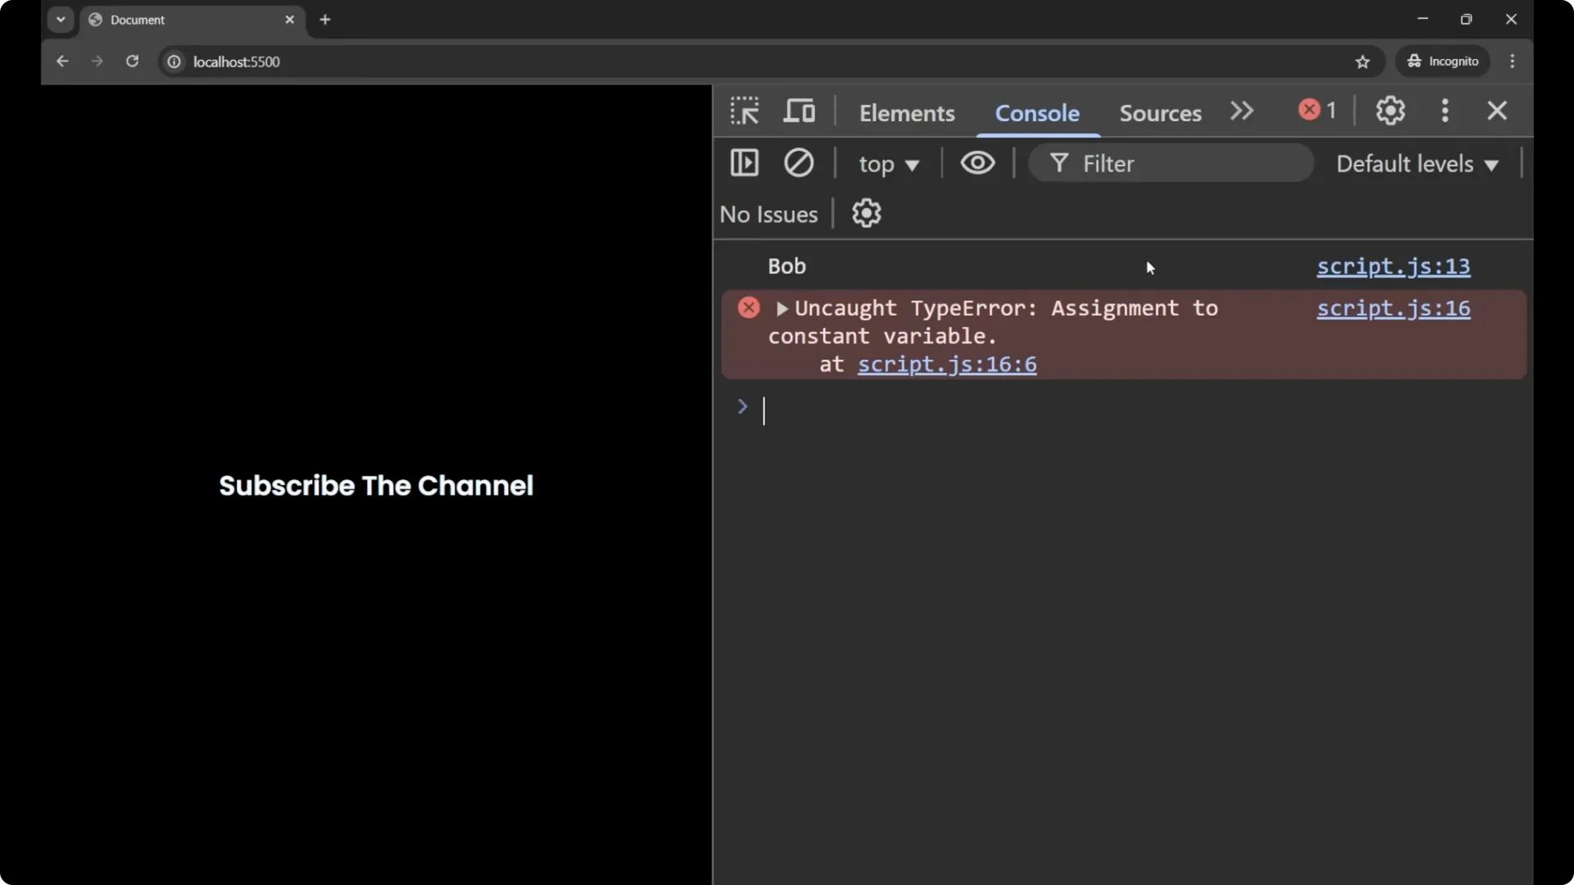Select the inspect element tool
The image size is (1574, 885).
tap(744, 111)
